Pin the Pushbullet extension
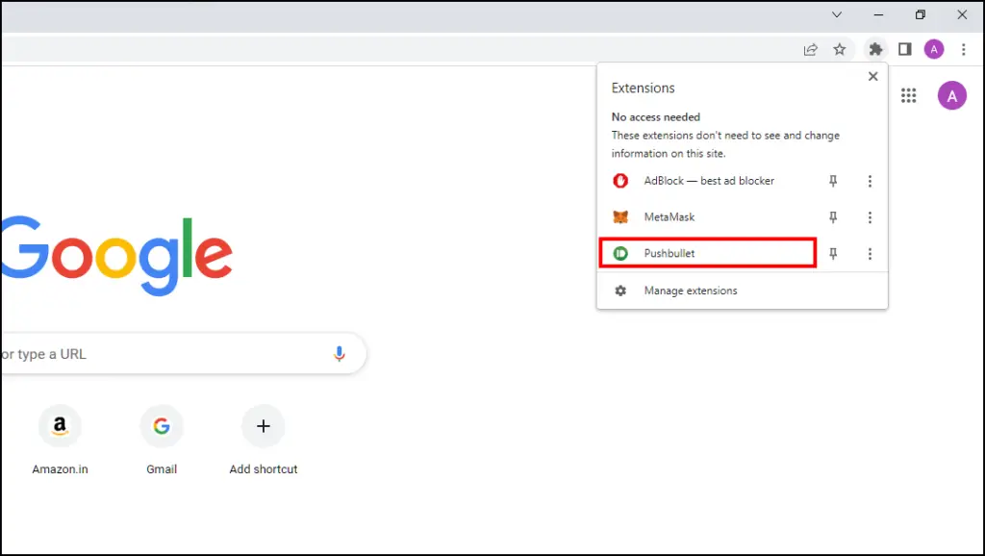This screenshot has height=556, width=985. tap(833, 254)
